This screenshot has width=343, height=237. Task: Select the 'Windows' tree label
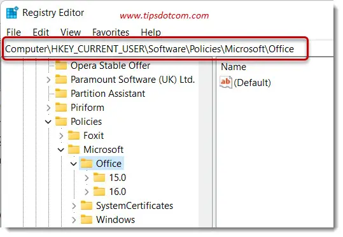click(x=116, y=219)
